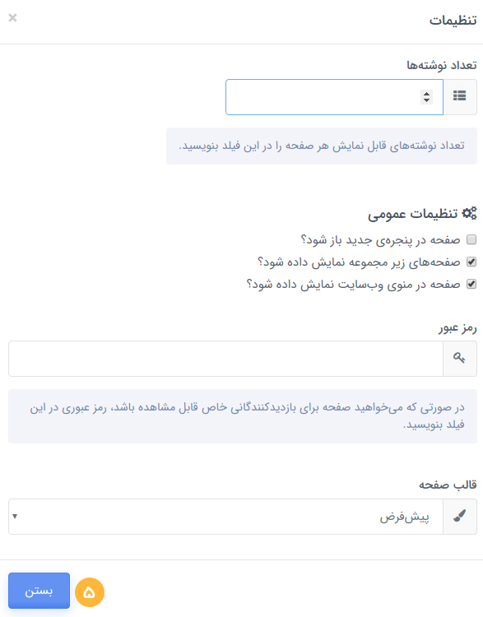Click the رمز عبور label text
This screenshot has width=483, height=617.
[x=457, y=327]
